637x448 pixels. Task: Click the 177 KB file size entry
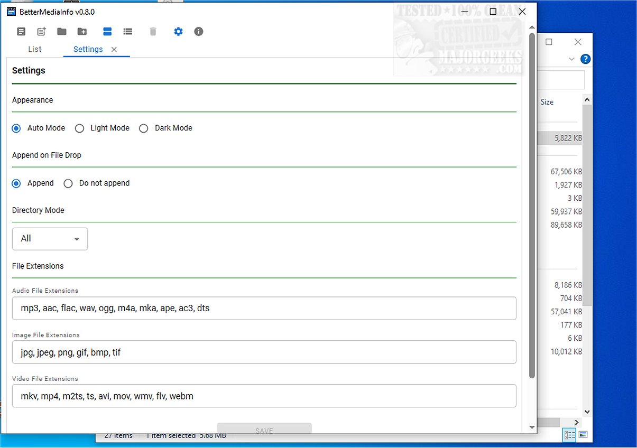[571, 325]
